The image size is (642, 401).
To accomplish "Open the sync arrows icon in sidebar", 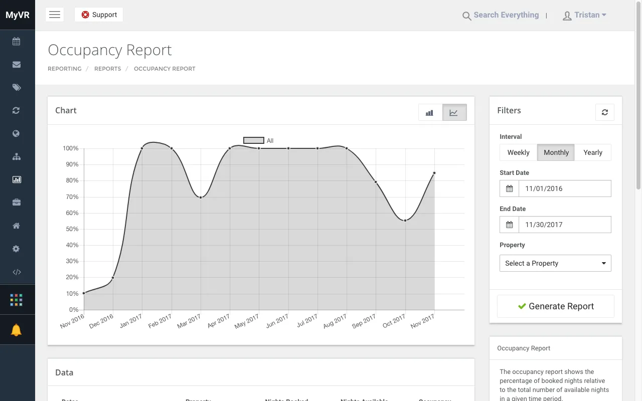I will 17,110.
